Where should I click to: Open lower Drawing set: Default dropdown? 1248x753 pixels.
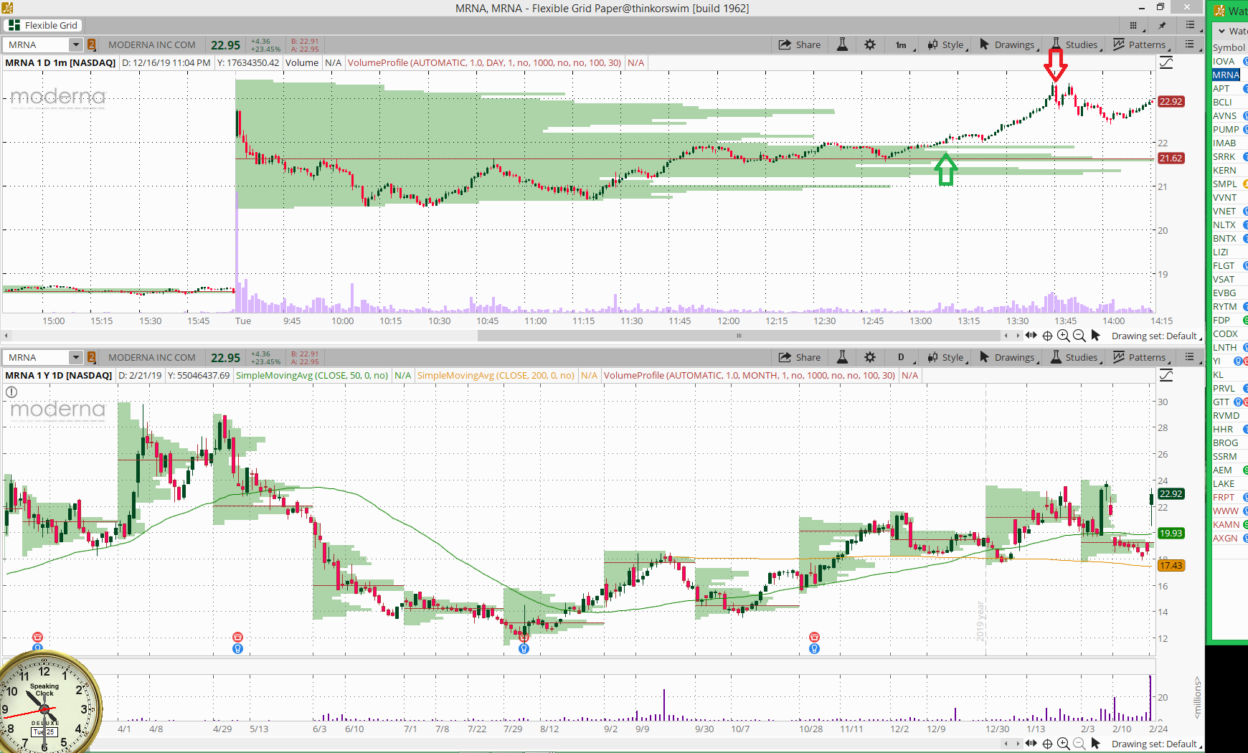tap(1156, 744)
